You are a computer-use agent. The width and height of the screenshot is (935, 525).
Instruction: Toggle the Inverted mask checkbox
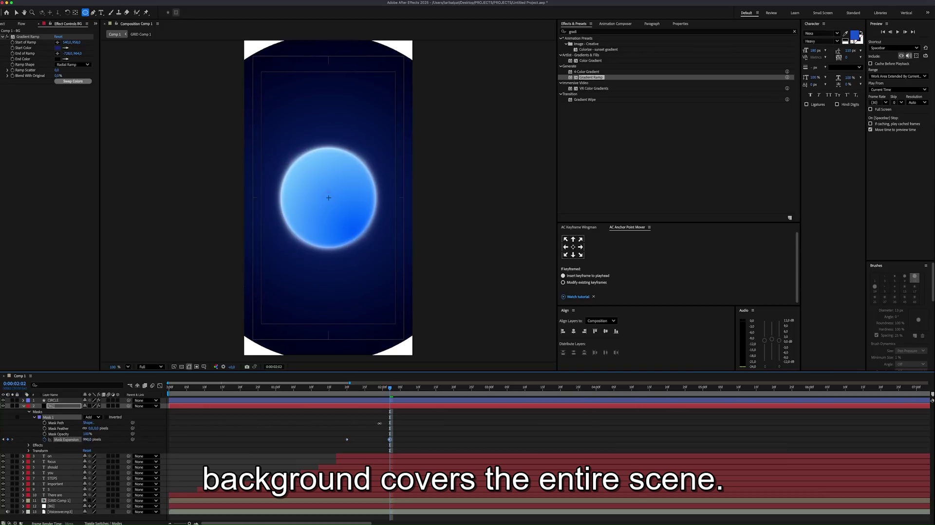pos(106,417)
